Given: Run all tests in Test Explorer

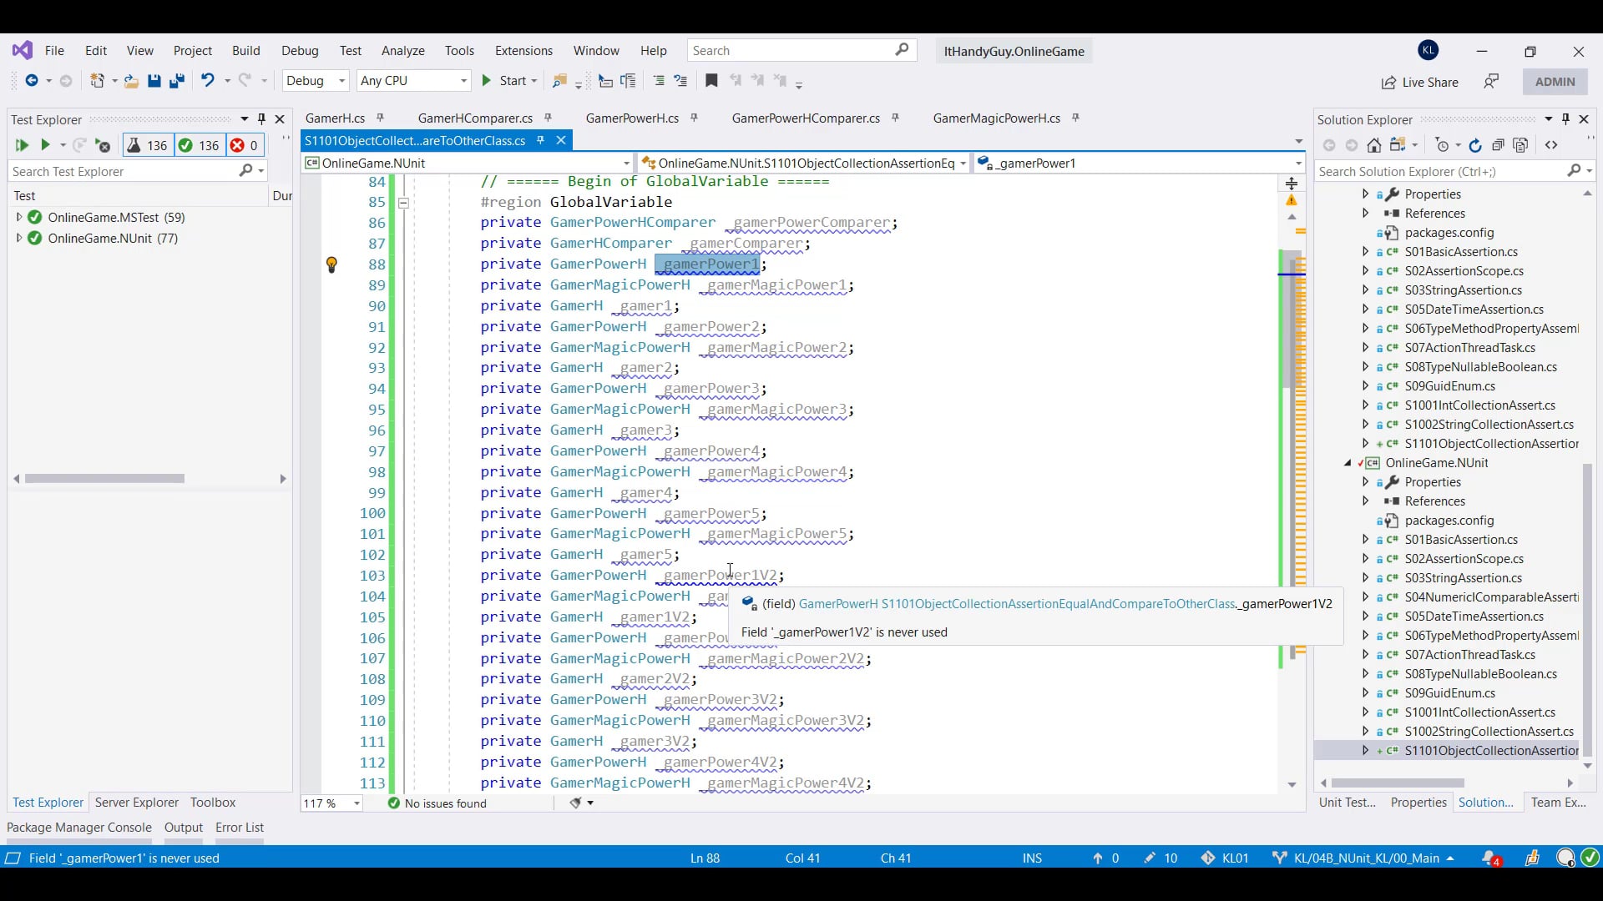Looking at the screenshot, I should [x=22, y=145].
